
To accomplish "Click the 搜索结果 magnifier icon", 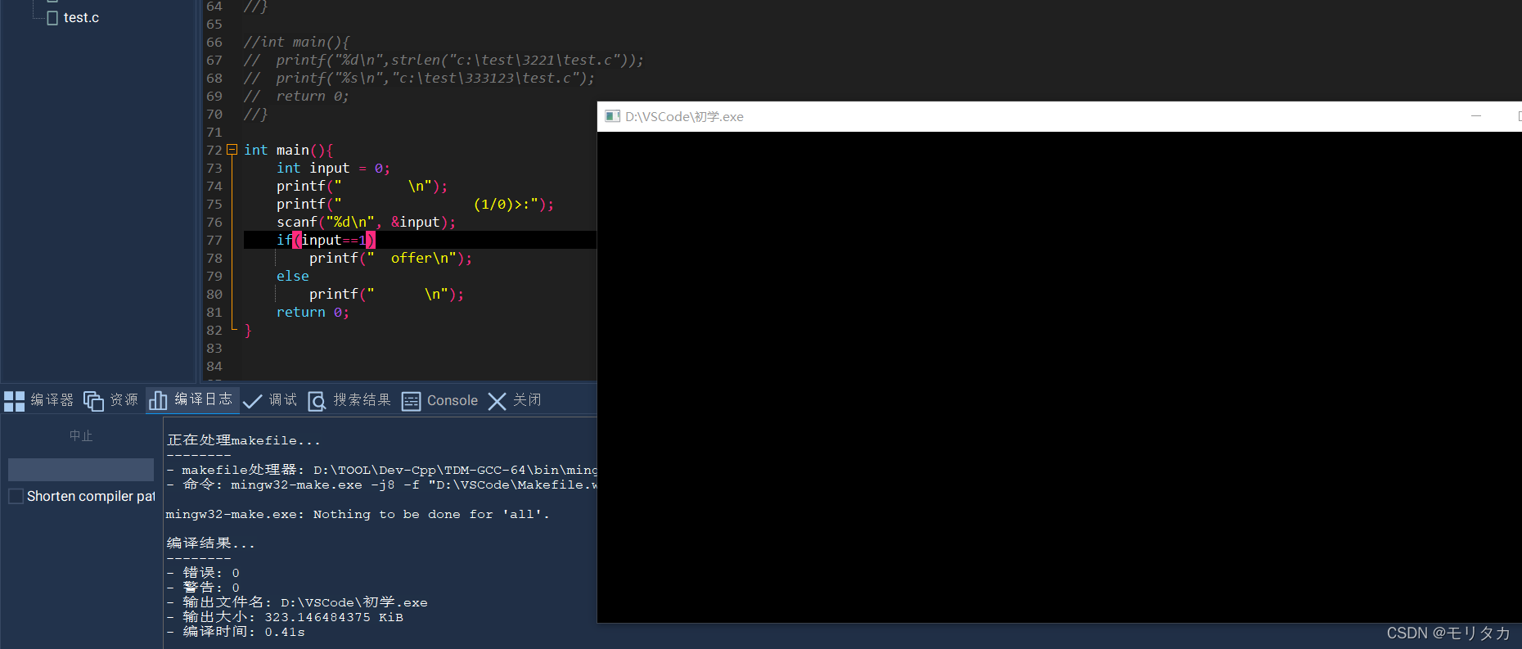I will [x=317, y=401].
